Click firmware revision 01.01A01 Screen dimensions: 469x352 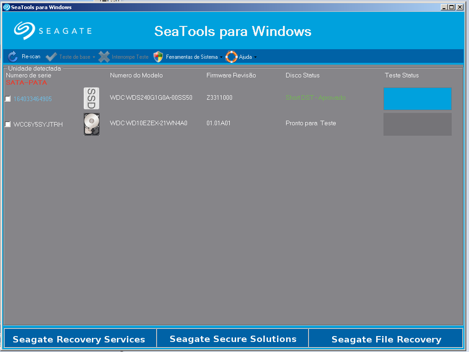(x=218, y=123)
